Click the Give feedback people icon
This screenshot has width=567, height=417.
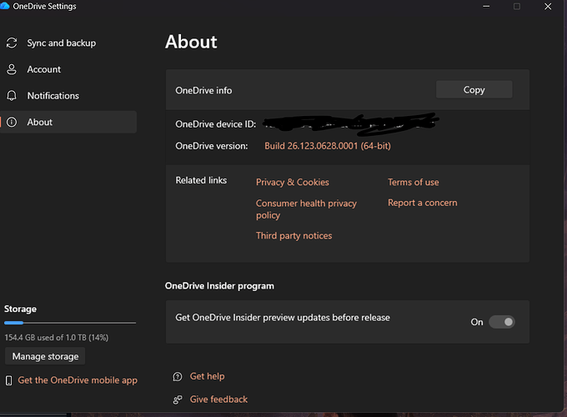pyautogui.click(x=178, y=399)
